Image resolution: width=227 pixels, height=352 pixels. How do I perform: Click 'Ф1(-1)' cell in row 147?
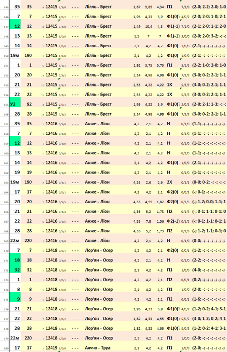point(173,26)
